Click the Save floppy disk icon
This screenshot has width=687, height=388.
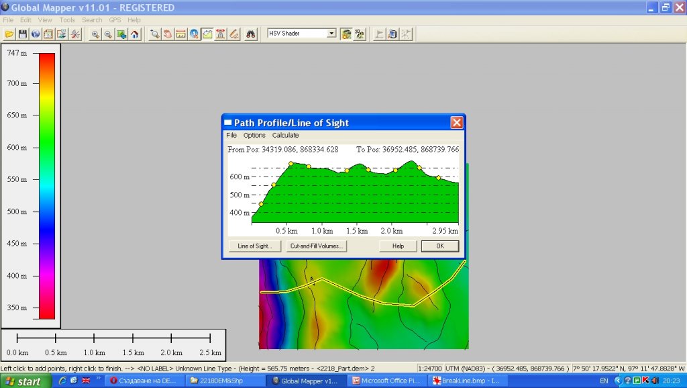(22, 34)
